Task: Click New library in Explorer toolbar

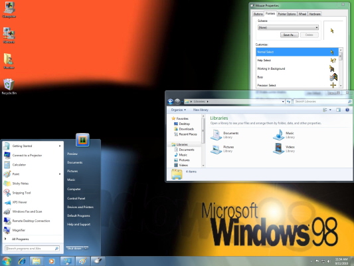Action: (x=201, y=110)
